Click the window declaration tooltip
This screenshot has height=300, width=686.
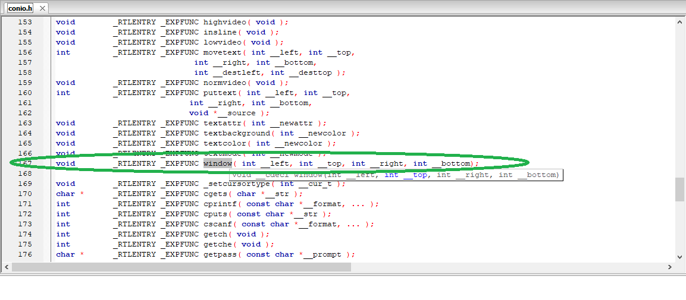pos(395,175)
